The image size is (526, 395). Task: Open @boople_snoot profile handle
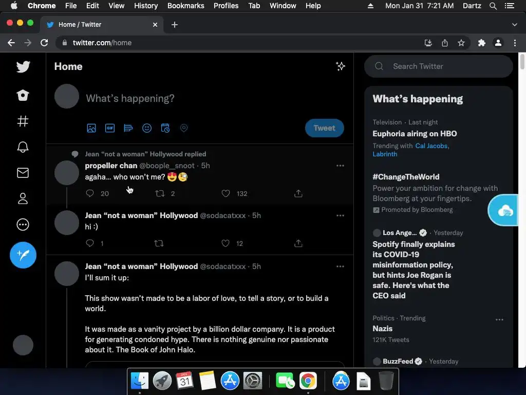pos(167,166)
